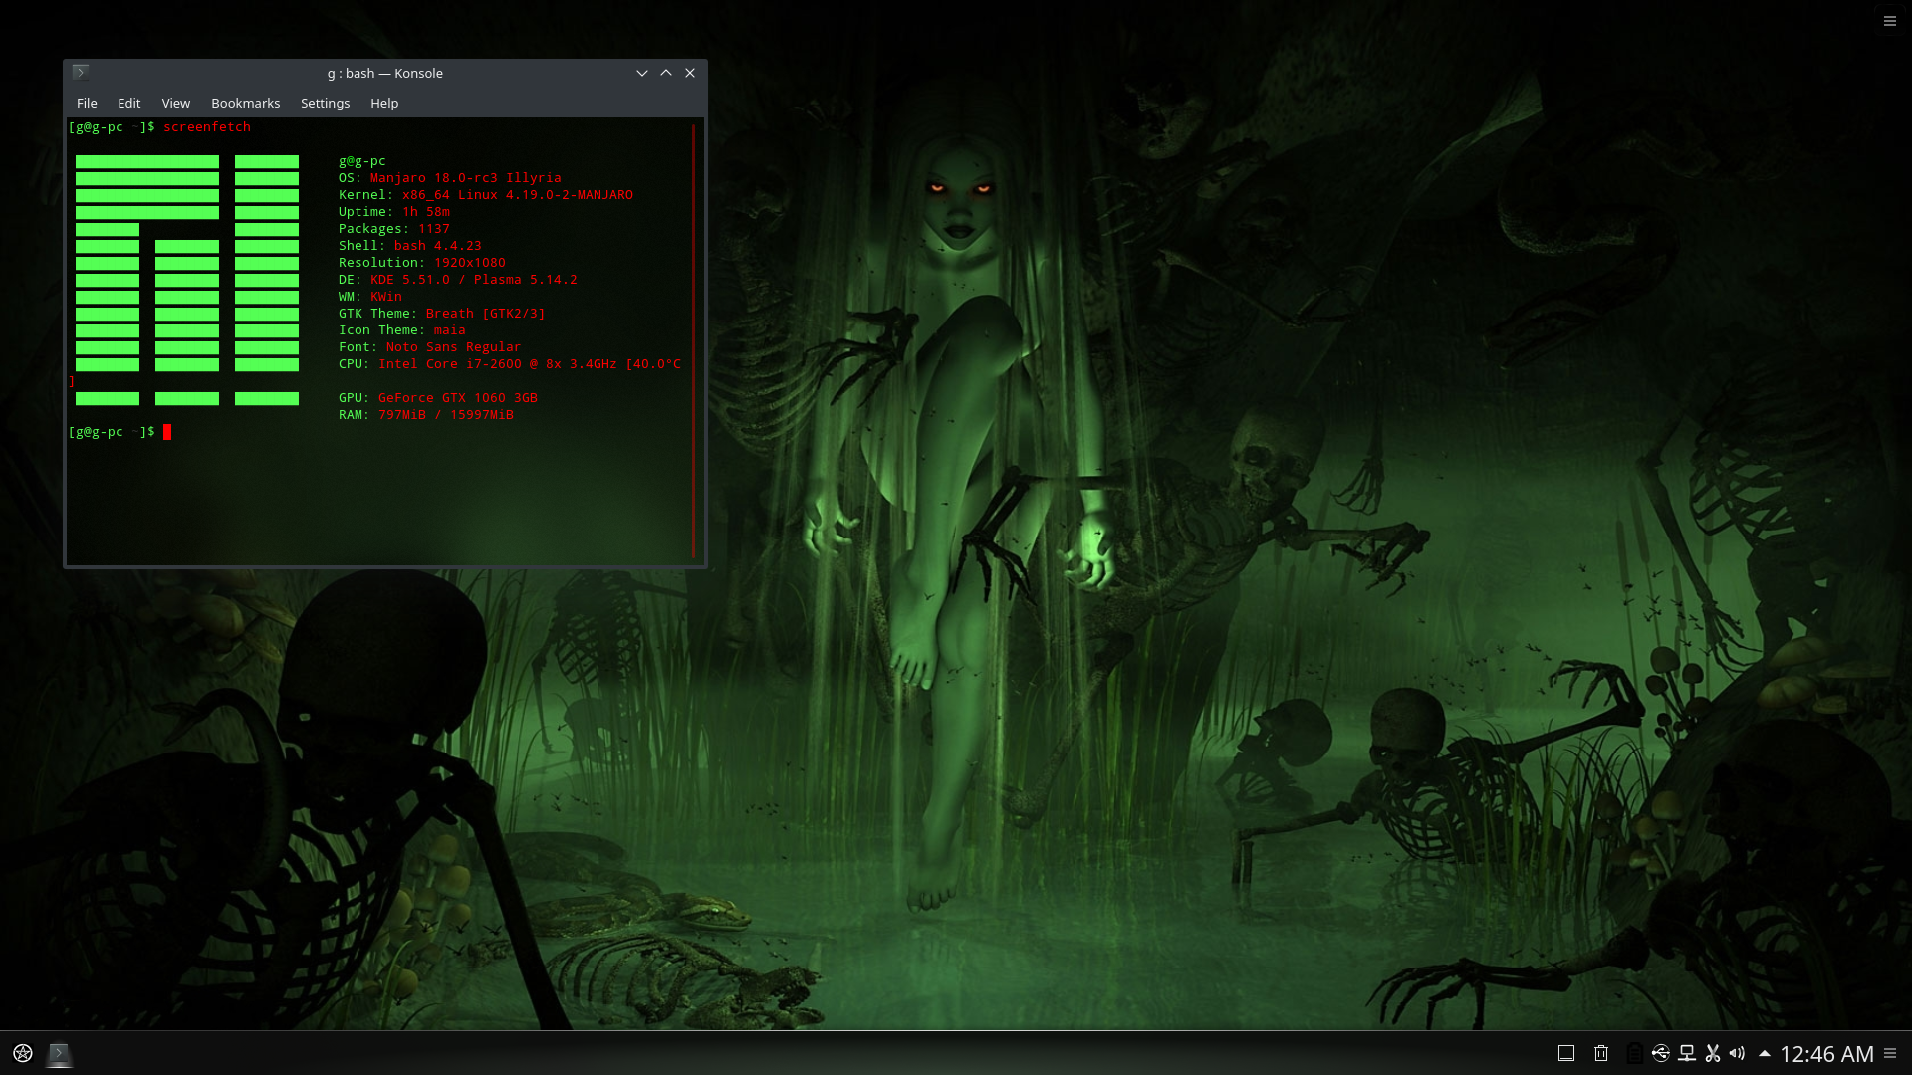Open the Help menu in Konsole
Screen dimensions: 1912x1075
click(384, 103)
